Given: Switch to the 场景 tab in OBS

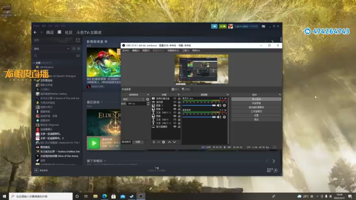Looking at the screenshot, I should (138, 142).
